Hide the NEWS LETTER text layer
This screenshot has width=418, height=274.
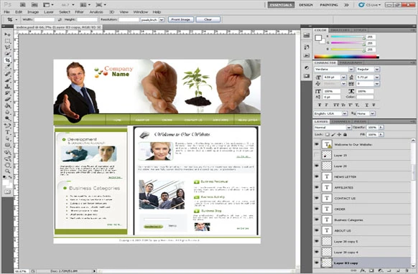point(317,176)
